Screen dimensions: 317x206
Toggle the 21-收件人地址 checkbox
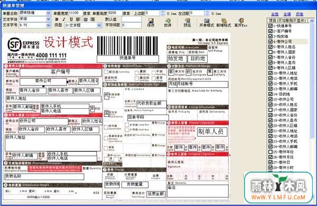click(271, 131)
